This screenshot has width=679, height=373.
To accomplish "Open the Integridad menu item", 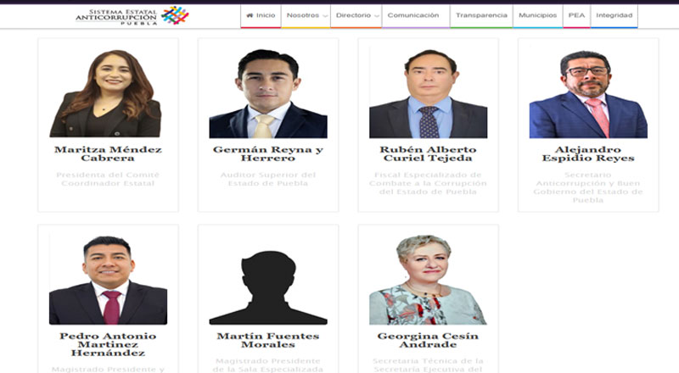I will [614, 15].
